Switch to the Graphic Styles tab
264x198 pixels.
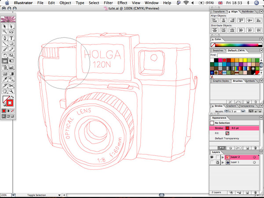click(x=220, y=81)
